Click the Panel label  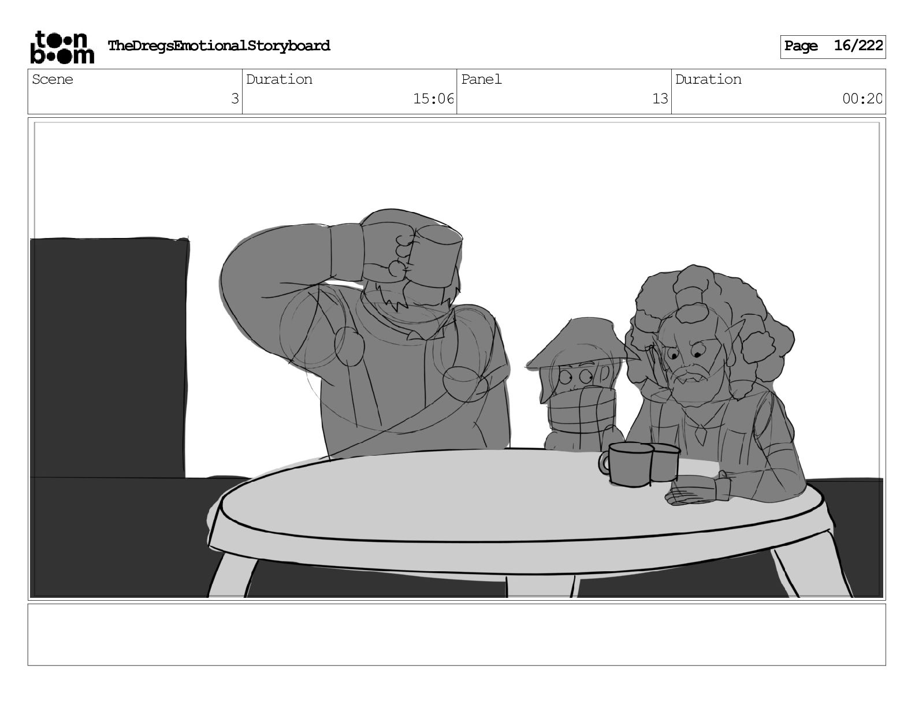[481, 79]
